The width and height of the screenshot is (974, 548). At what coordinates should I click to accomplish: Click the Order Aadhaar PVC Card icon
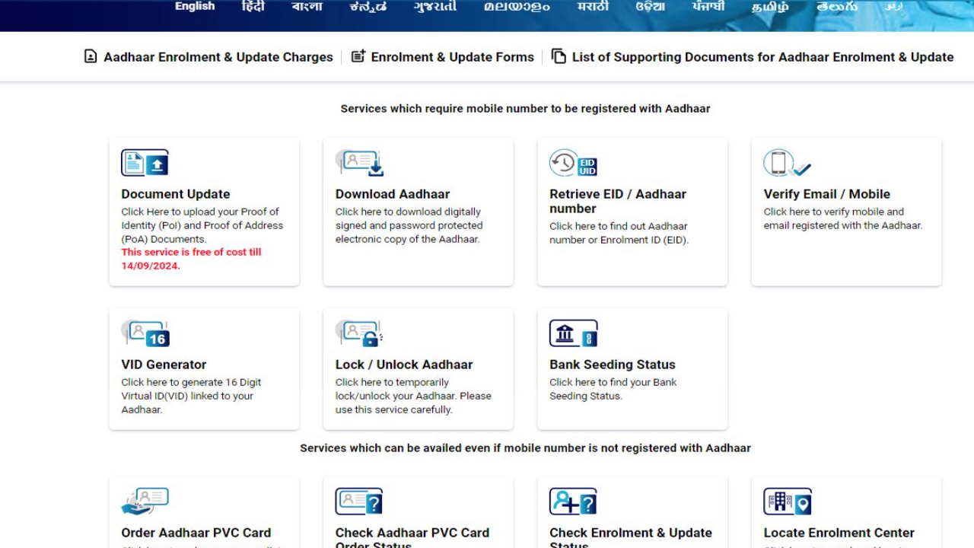point(145,502)
